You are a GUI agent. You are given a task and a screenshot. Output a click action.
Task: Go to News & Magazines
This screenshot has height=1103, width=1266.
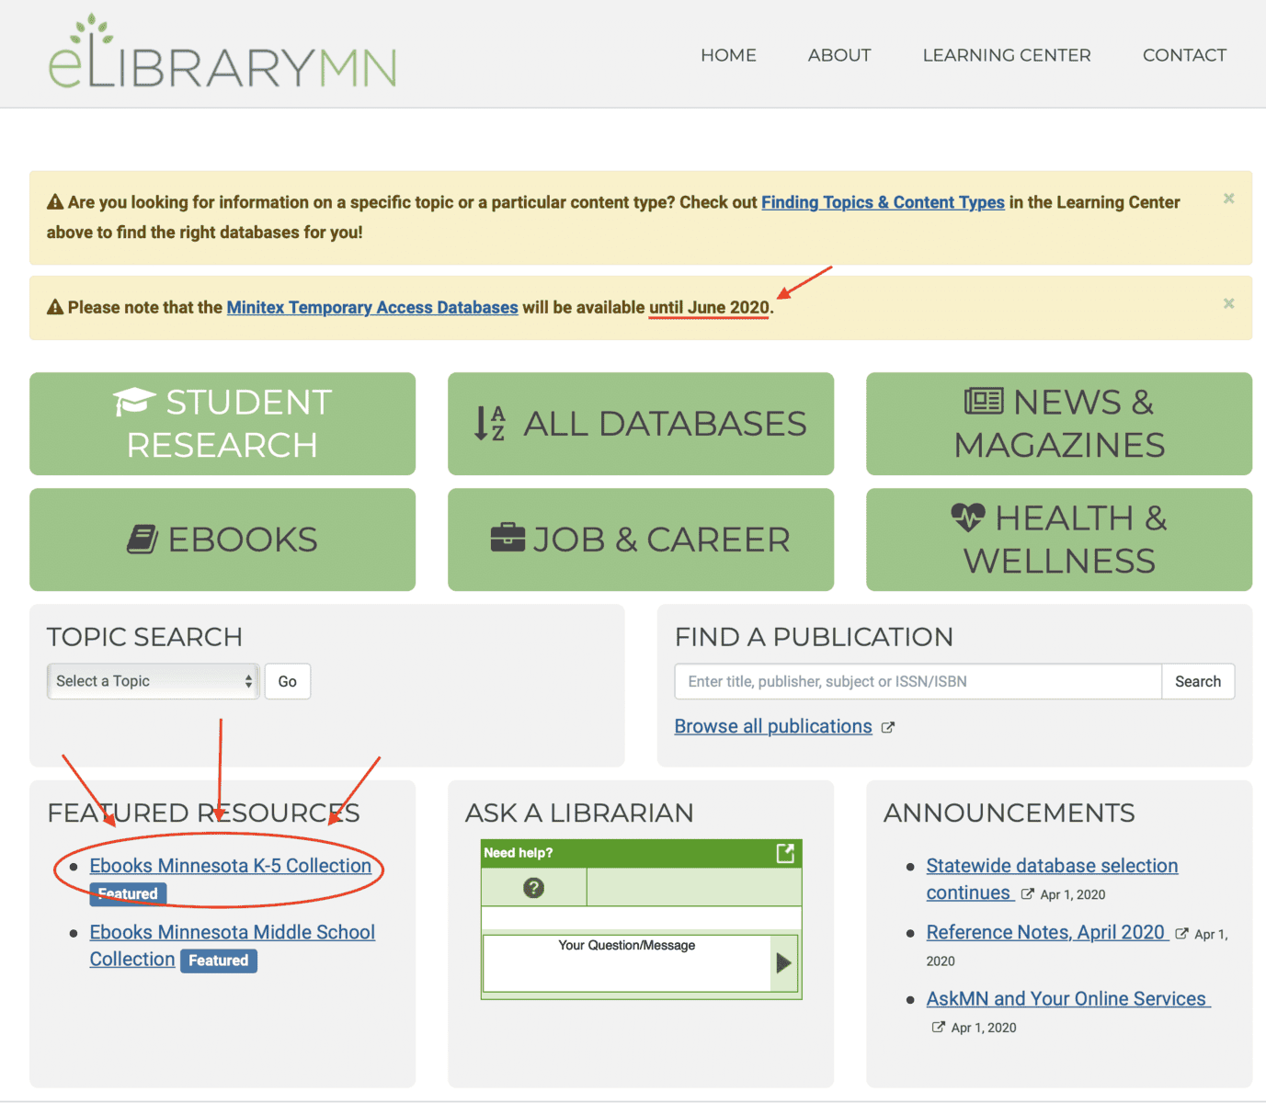[x=1059, y=424]
